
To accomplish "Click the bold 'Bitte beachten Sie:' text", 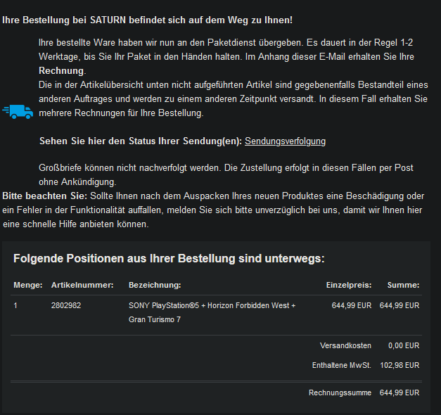I will point(45,196).
